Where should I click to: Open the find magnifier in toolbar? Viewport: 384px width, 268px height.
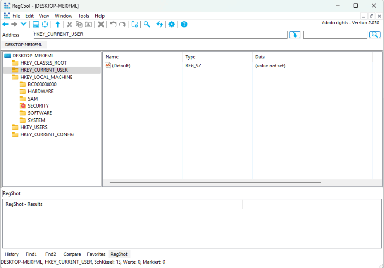tap(147, 24)
